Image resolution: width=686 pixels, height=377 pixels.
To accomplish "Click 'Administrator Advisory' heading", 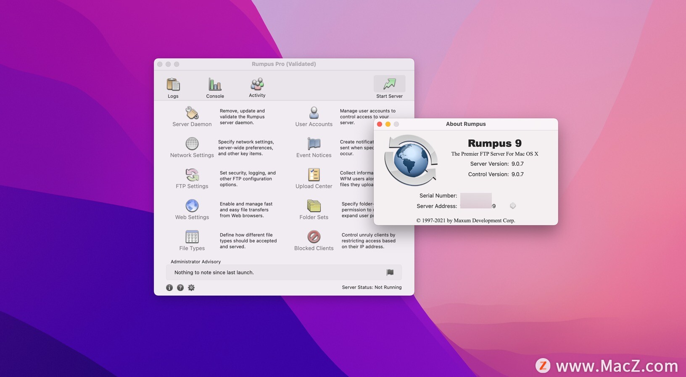I will point(195,262).
